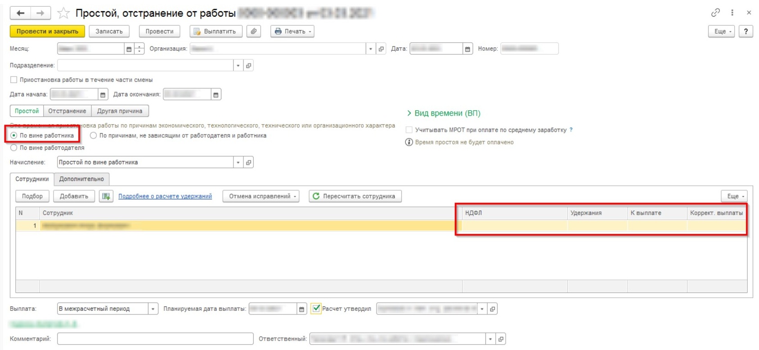
Task: Click the МРОТ help question mark
Action: point(571,130)
